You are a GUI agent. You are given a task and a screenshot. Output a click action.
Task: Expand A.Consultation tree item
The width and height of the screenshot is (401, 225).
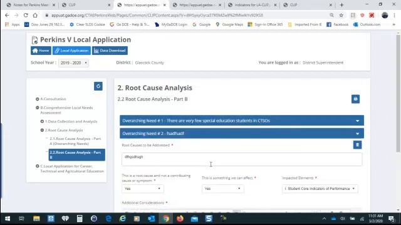point(38,99)
